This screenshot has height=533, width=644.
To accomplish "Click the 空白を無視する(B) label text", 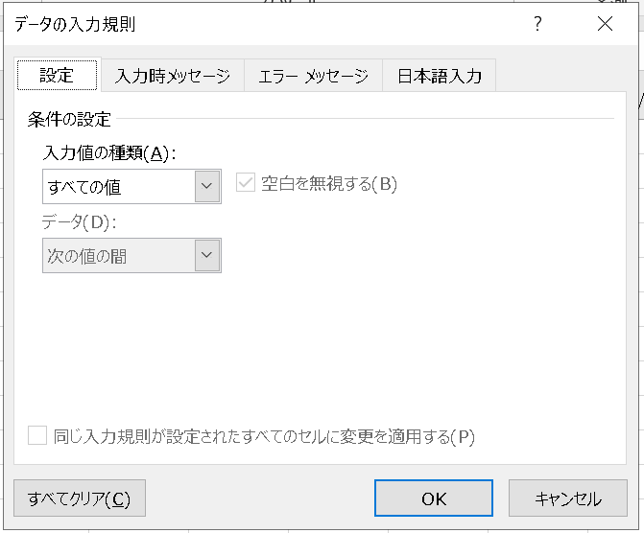I will tap(329, 183).
